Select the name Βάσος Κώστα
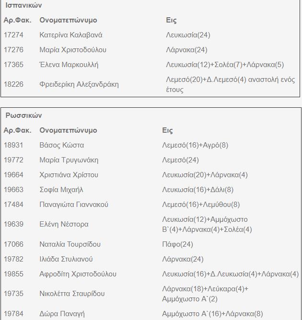The height and width of the screenshot is (320, 302). coord(61,145)
